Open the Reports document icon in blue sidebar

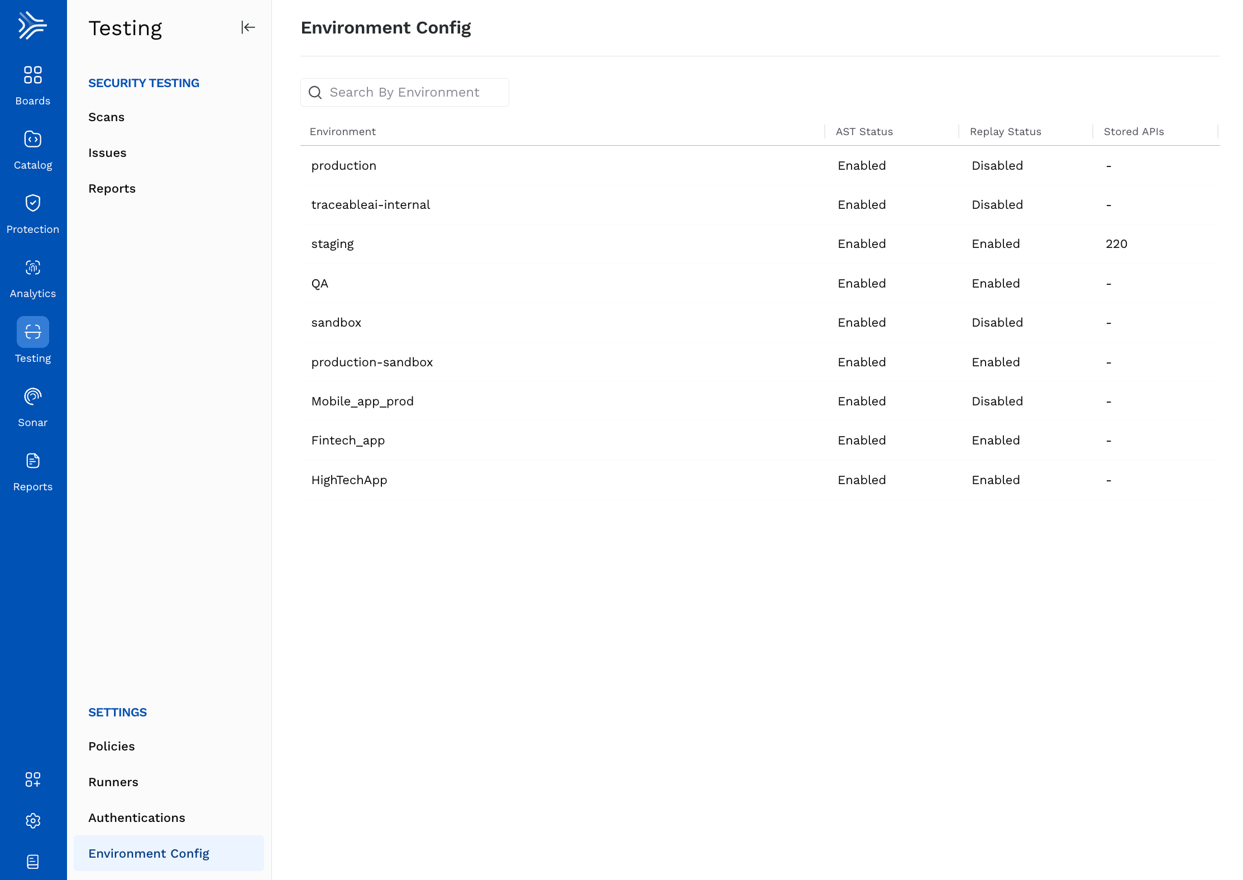[x=33, y=461]
